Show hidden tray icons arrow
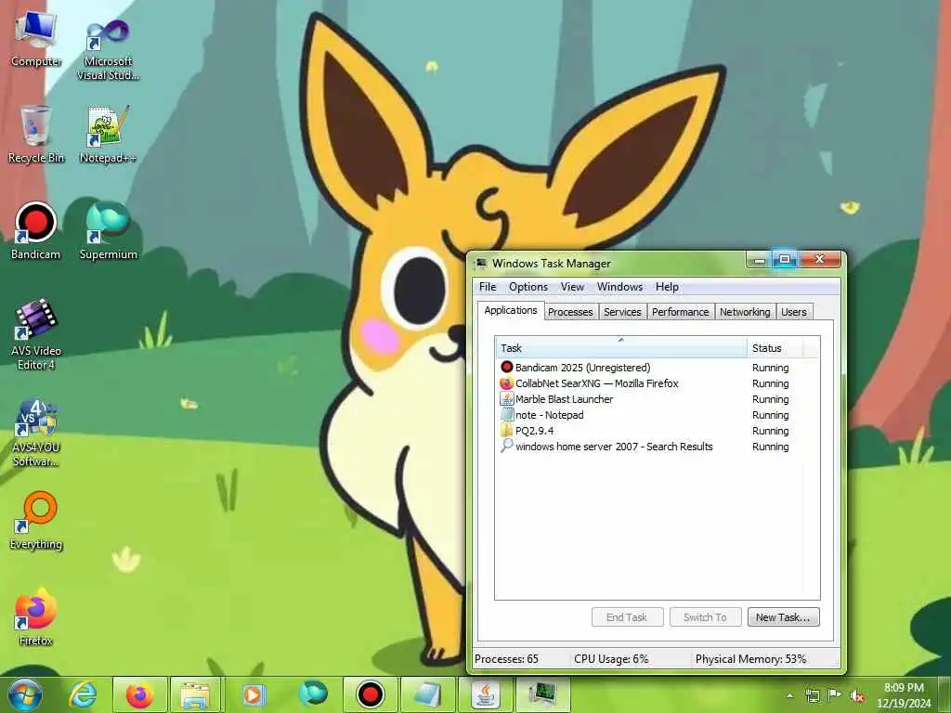Screen dimensions: 951x713 pos(789,695)
